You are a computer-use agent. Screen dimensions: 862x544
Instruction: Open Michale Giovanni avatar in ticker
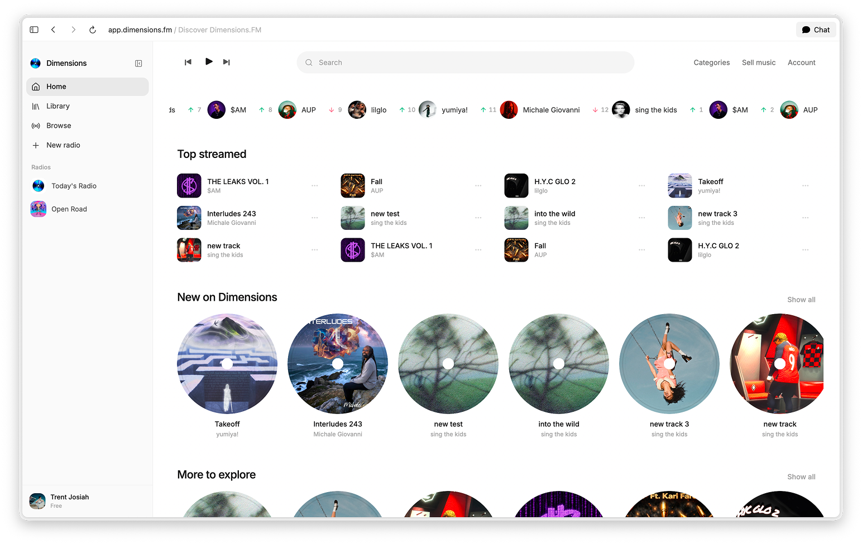[x=509, y=110]
